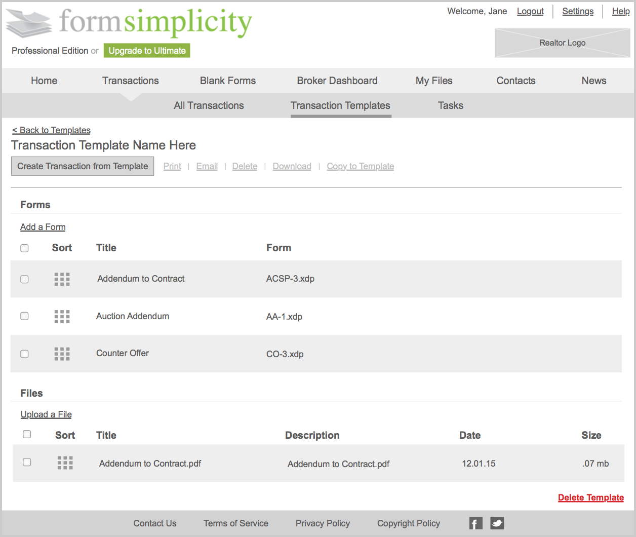Open the Add a Form link
The height and width of the screenshot is (537, 636).
pos(43,227)
